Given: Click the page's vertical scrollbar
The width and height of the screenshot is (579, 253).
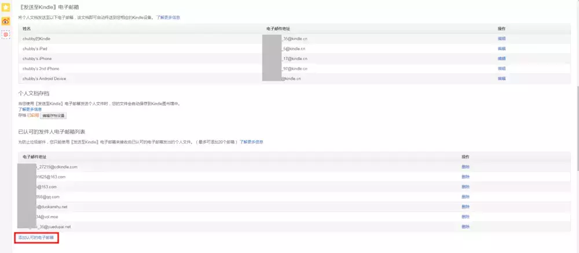Looking at the screenshot, I should pyautogui.click(x=577, y=129).
